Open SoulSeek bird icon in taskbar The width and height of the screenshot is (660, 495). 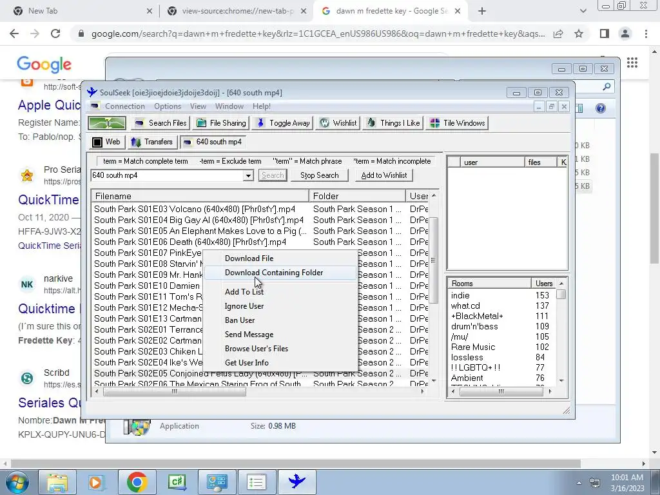coord(296,481)
